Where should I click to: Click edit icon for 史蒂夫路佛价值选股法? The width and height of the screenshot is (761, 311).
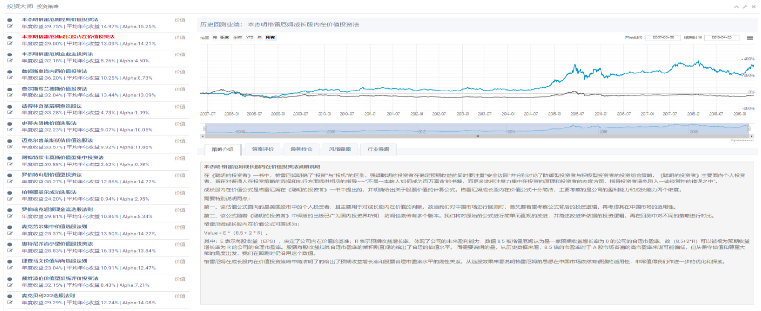[10, 130]
